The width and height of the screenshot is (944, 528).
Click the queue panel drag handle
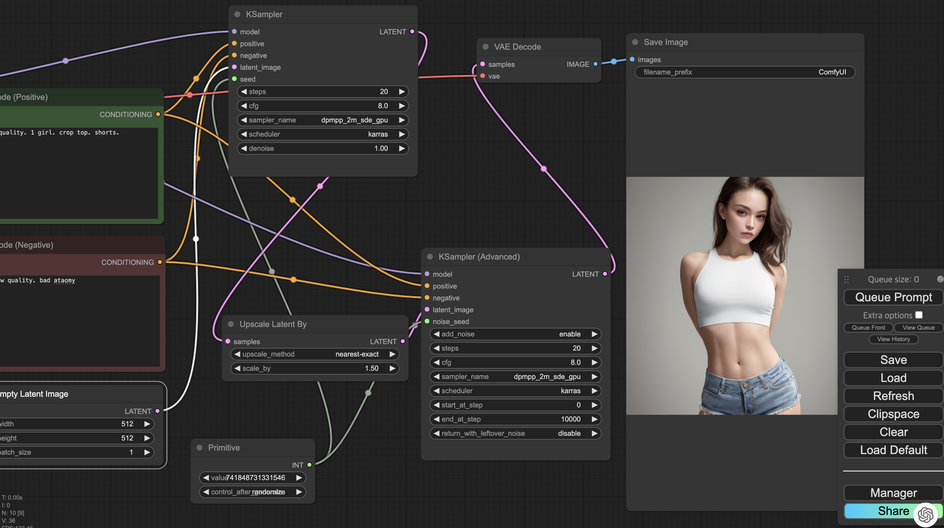846,279
